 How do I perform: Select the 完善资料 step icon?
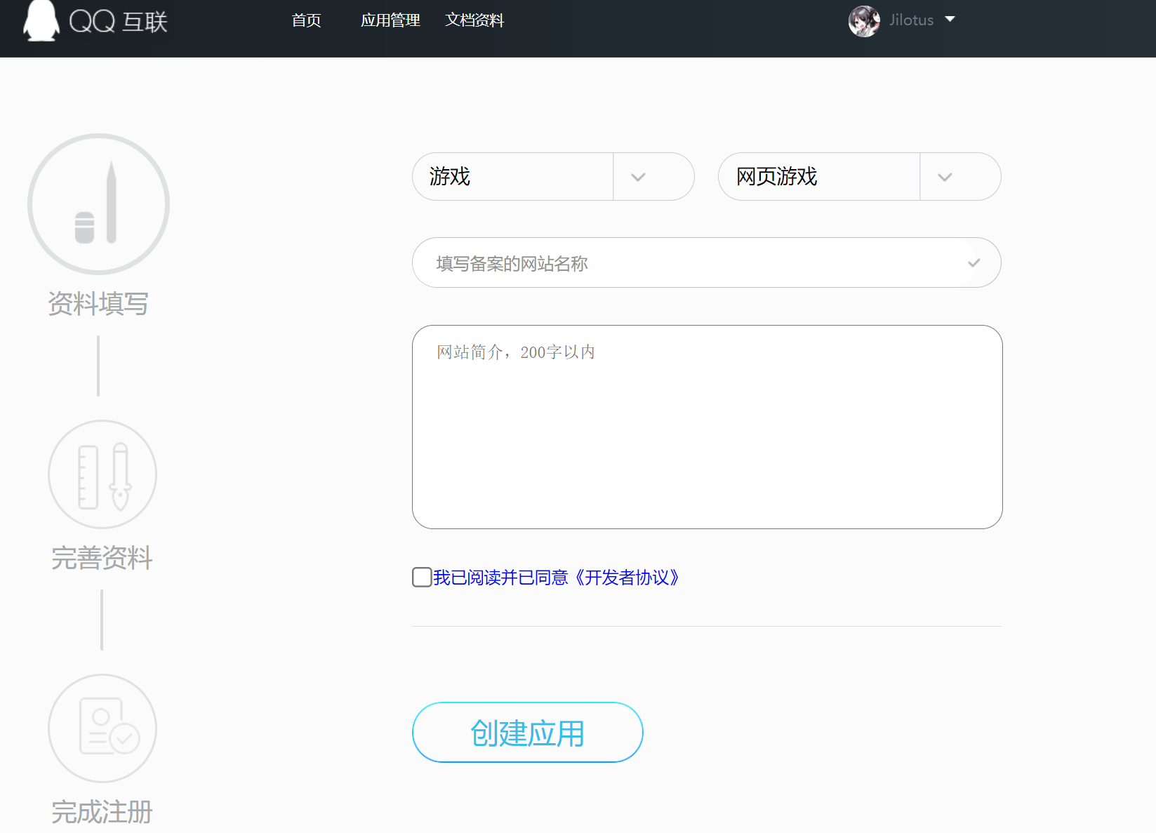point(102,474)
